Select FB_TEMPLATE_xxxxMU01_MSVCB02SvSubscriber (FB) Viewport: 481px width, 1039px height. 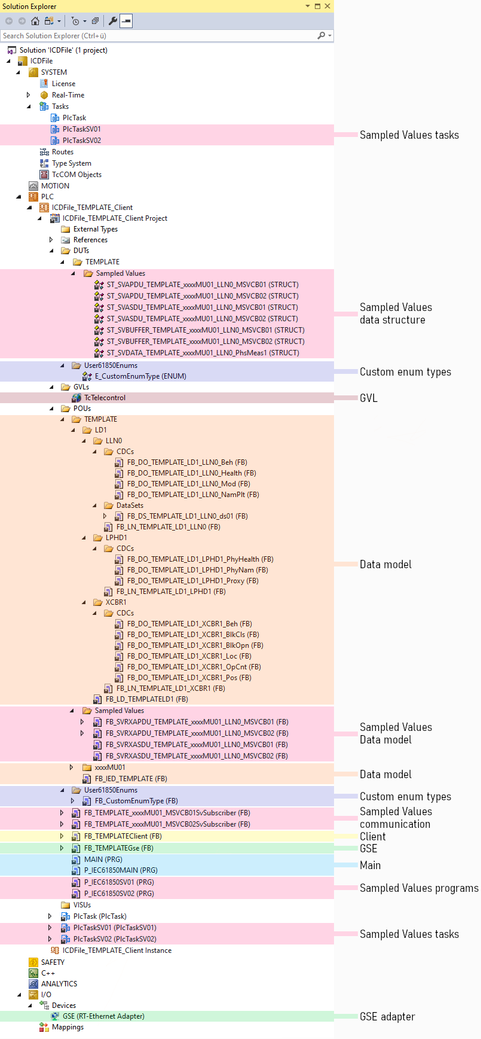coord(167,824)
